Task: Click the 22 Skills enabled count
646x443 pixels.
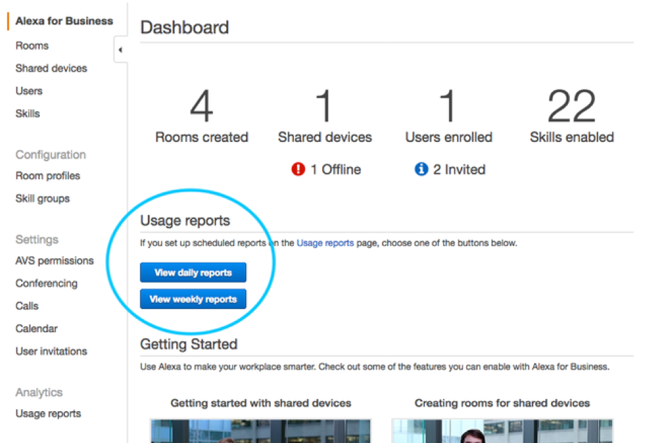Action: pos(572,106)
